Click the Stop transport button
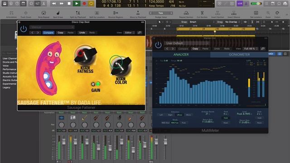290x163 pixels. pyautogui.click(x=69, y=3)
